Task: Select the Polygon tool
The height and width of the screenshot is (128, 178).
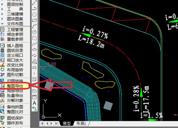Action: [x=35, y=14]
